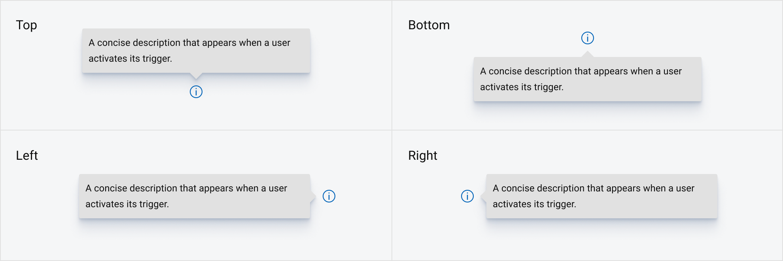Click the info icon below the Top tooltip
The width and height of the screenshot is (783, 261).
click(x=195, y=91)
